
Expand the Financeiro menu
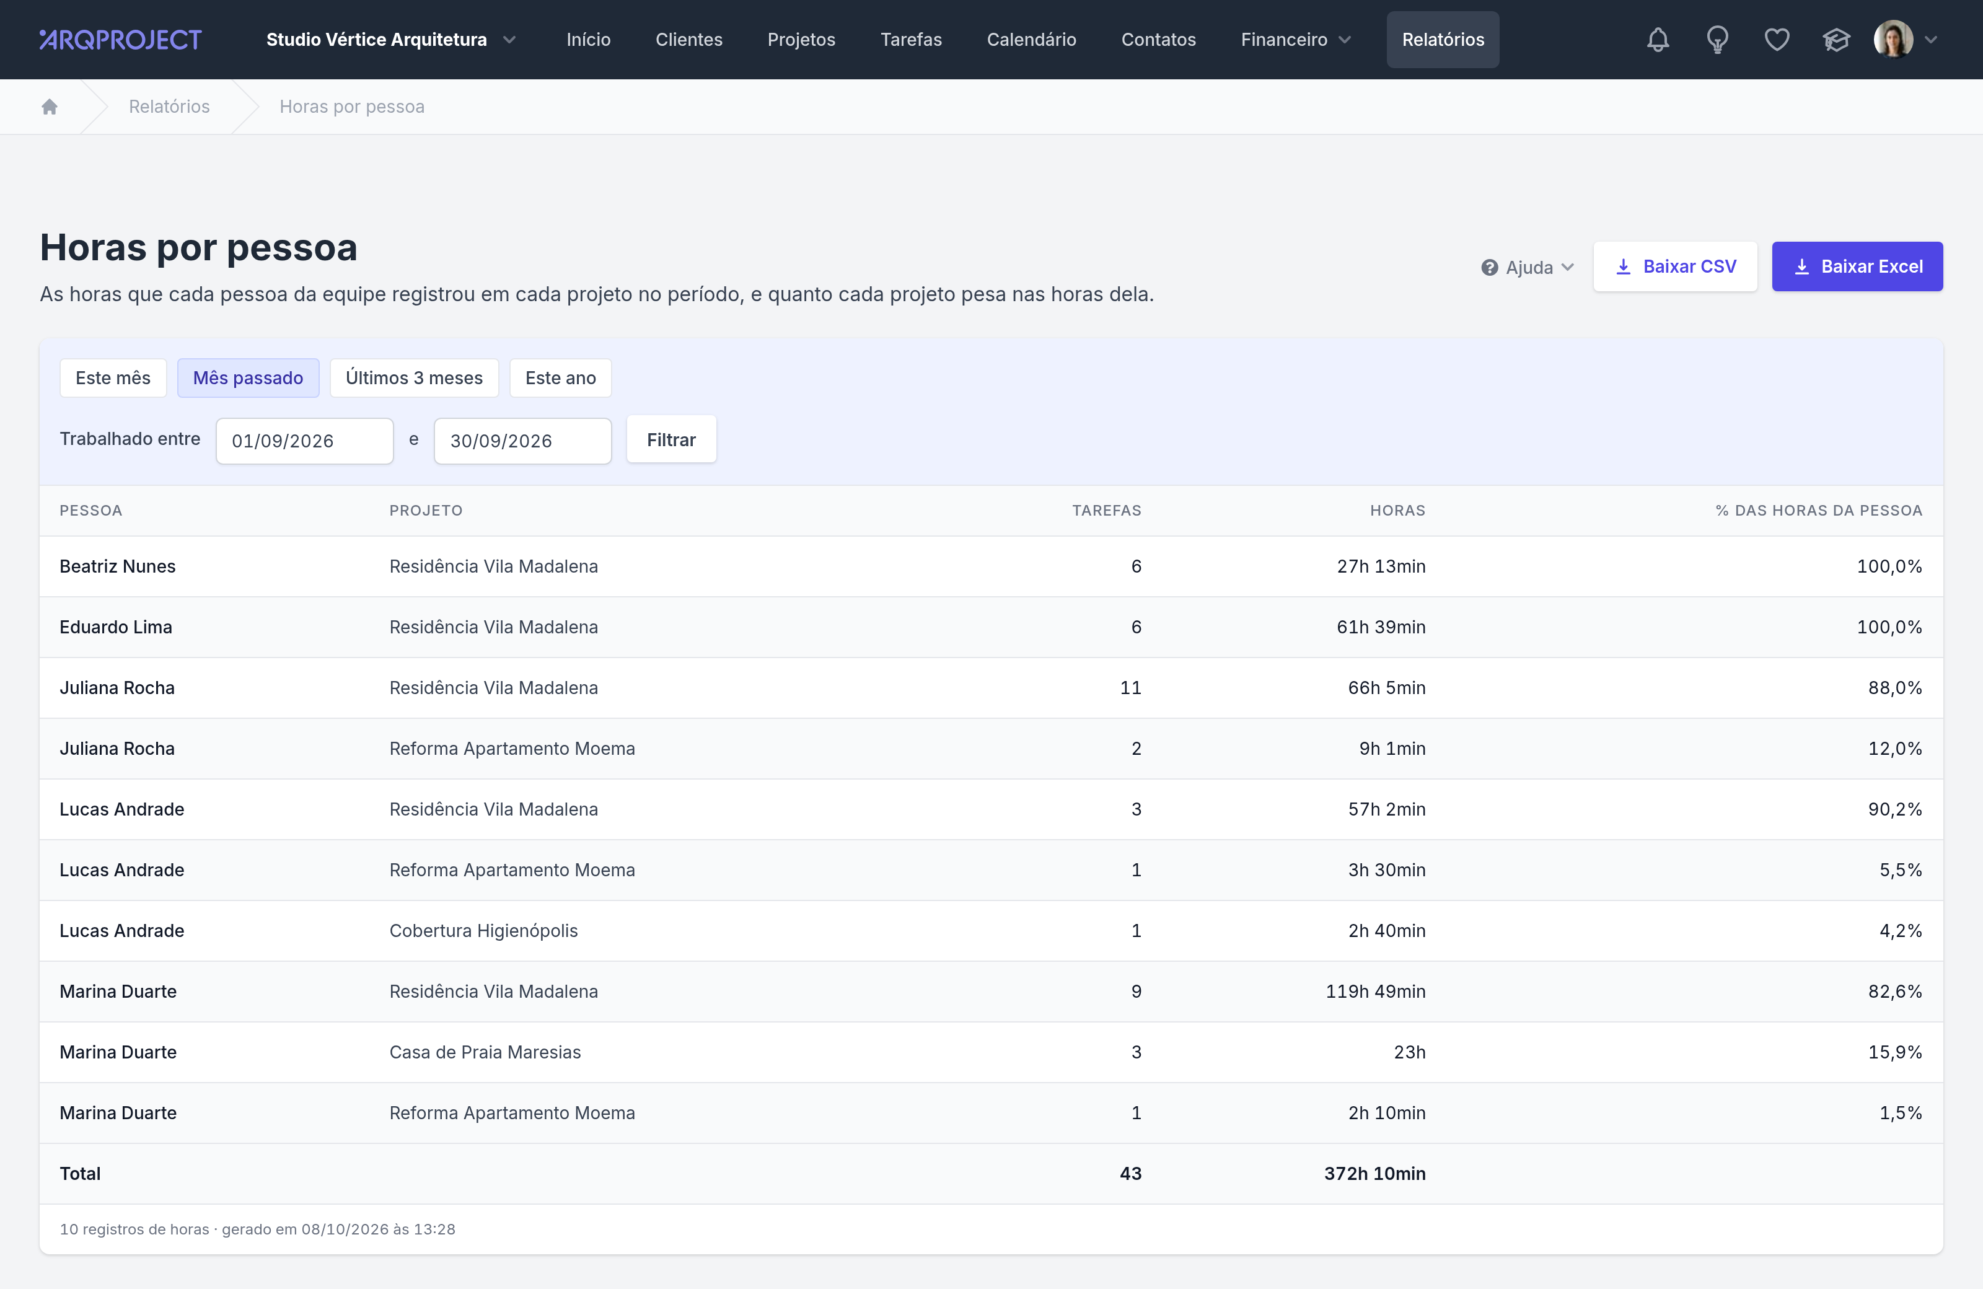pyautogui.click(x=1296, y=39)
